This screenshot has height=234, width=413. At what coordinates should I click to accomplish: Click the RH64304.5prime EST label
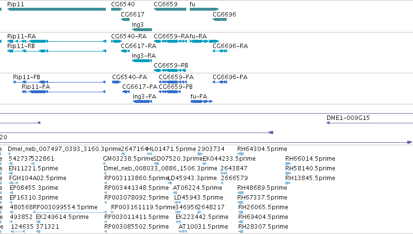[262, 149]
